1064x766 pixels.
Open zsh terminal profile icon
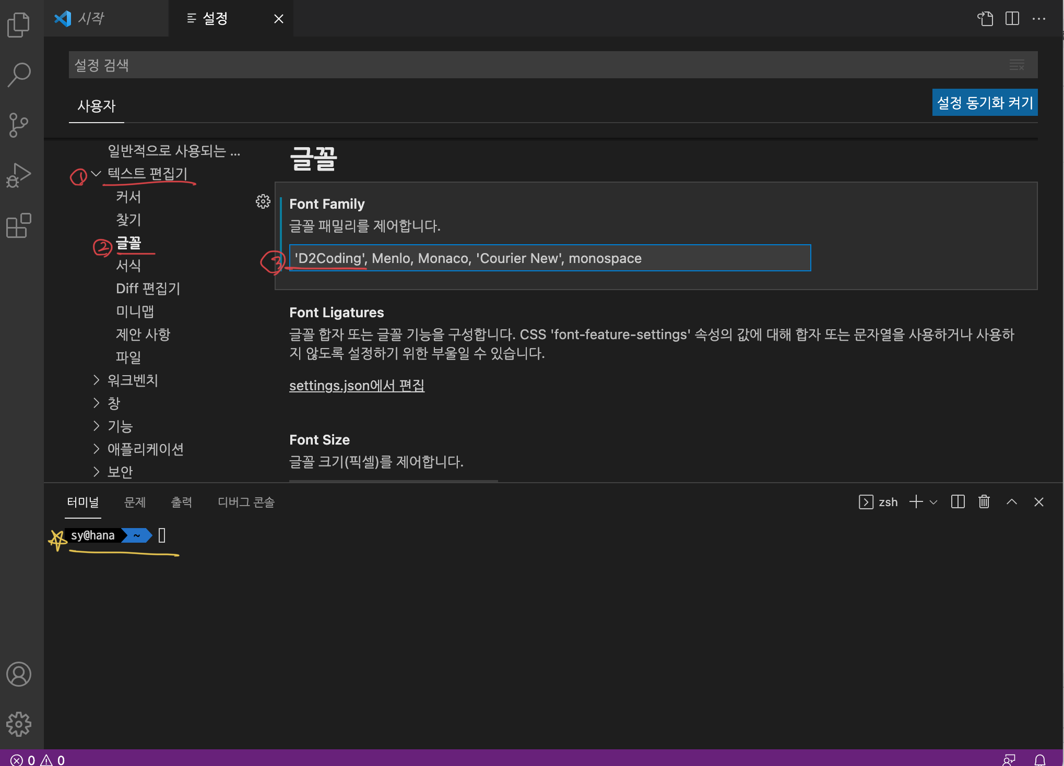866,502
